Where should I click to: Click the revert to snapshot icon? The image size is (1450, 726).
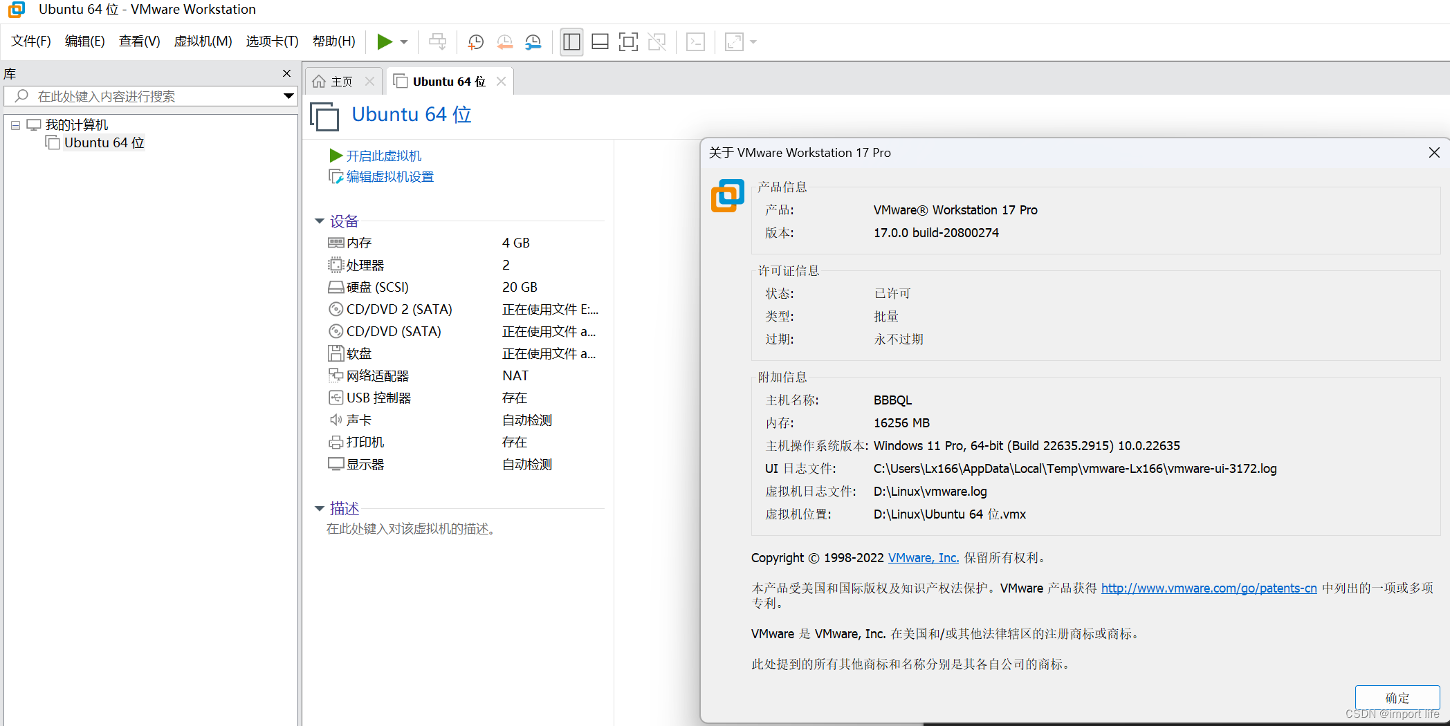[x=505, y=42]
